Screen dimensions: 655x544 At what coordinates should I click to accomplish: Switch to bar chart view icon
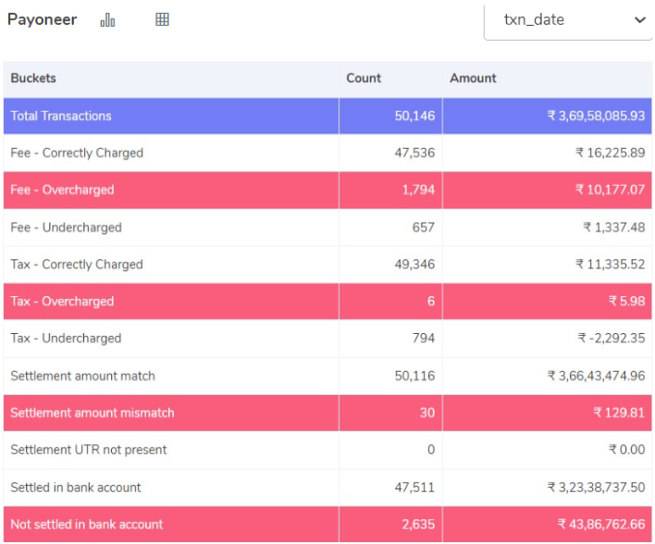(107, 19)
